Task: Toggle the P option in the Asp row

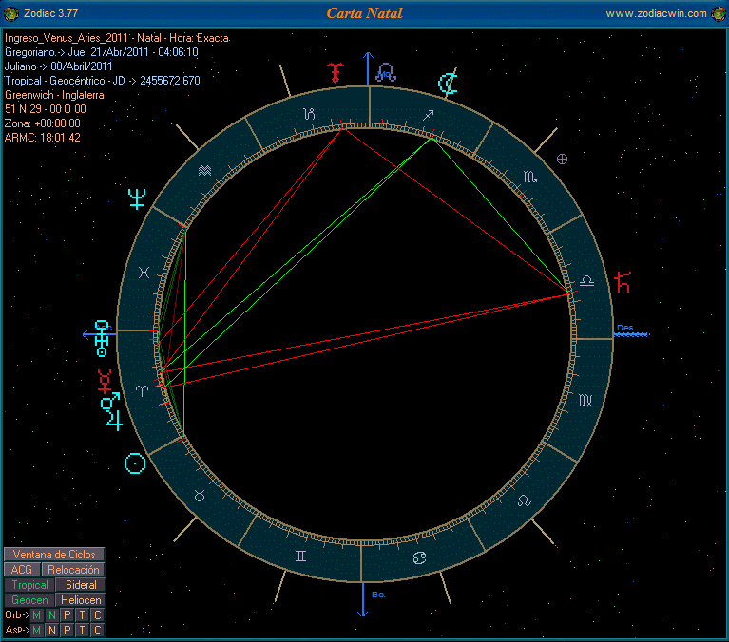Action: 67,630
